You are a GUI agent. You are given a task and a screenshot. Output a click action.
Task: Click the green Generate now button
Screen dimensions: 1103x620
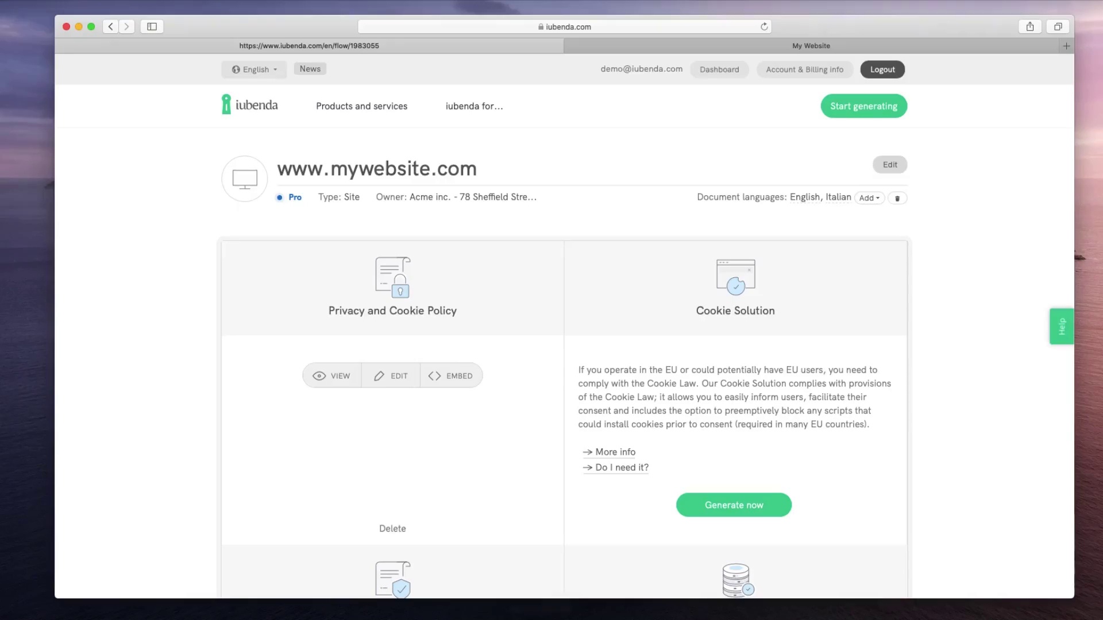tap(734, 505)
